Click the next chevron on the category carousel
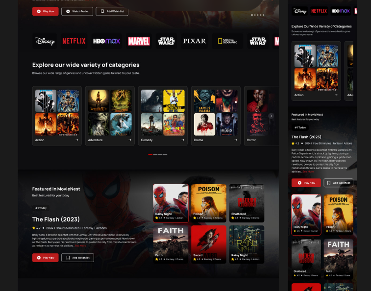The width and height of the screenshot is (371, 291). coord(271,116)
